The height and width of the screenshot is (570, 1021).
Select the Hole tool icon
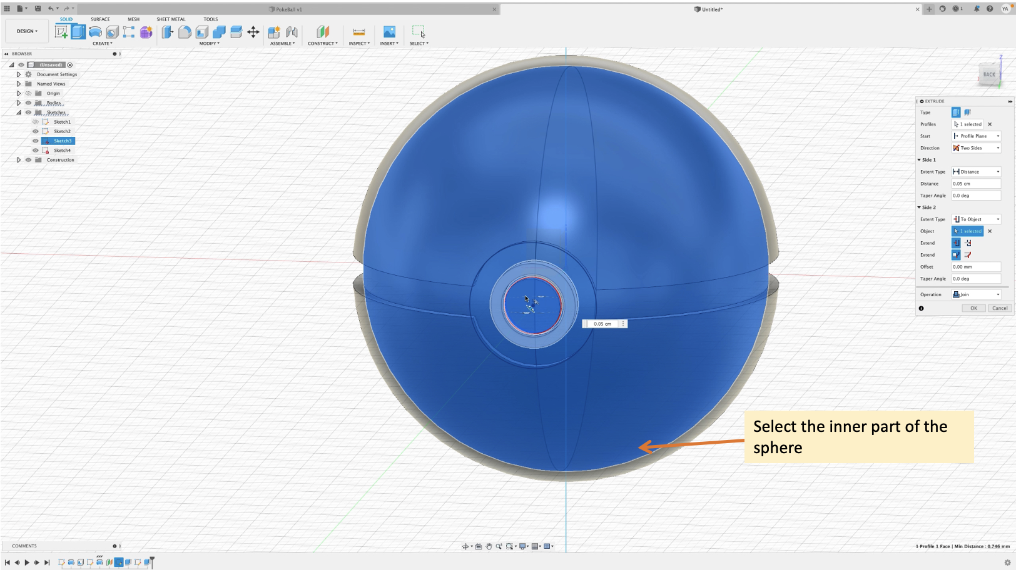tap(112, 32)
